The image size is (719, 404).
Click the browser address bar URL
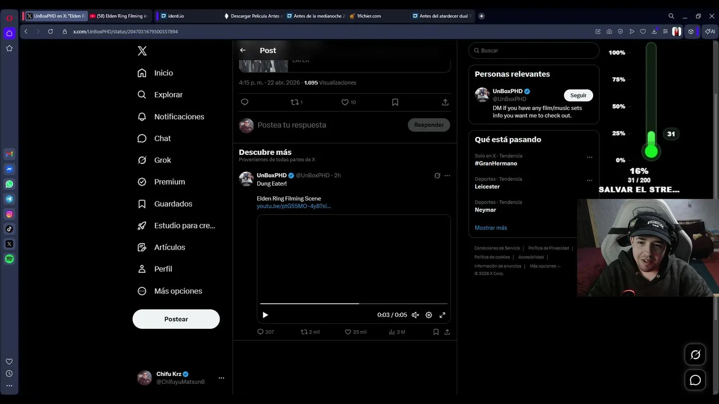pyautogui.click(x=125, y=31)
